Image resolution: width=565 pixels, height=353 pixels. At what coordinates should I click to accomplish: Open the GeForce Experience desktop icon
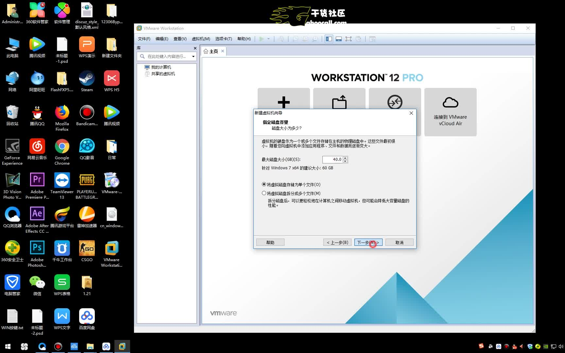(12, 152)
